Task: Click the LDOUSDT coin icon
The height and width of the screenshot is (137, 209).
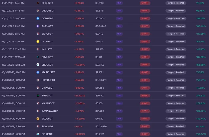Action: (x=38, y=65)
